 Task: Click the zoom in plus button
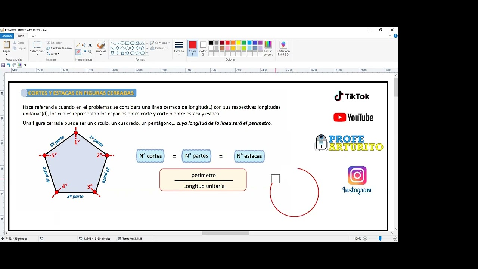[x=395, y=239]
